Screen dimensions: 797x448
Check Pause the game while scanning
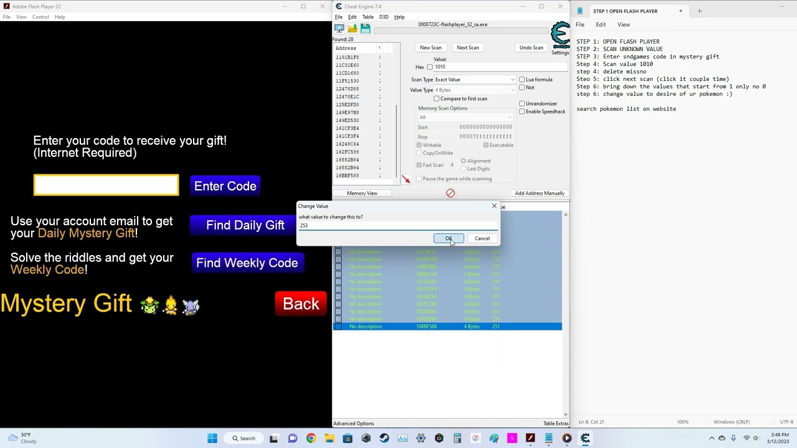pos(419,179)
